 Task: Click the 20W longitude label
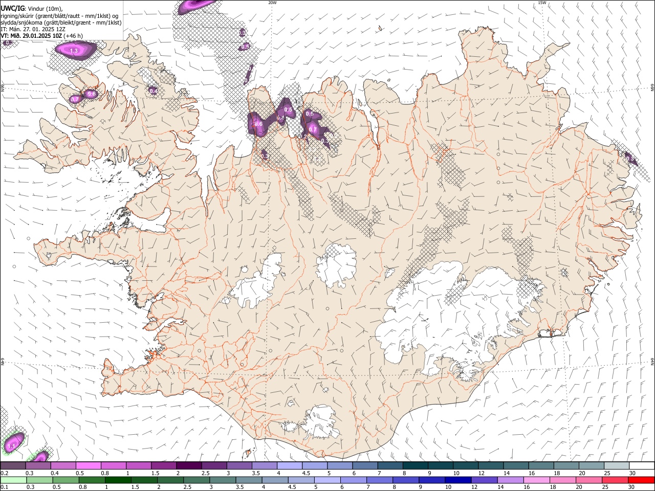272,3
